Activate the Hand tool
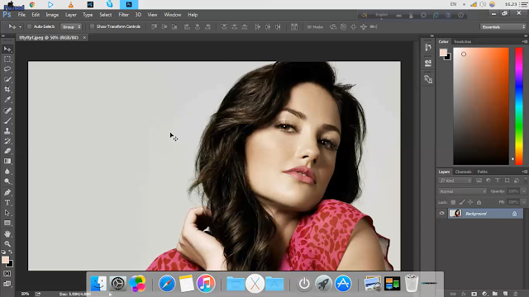This screenshot has height=297, width=529. pyautogui.click(x=7, y=233)
